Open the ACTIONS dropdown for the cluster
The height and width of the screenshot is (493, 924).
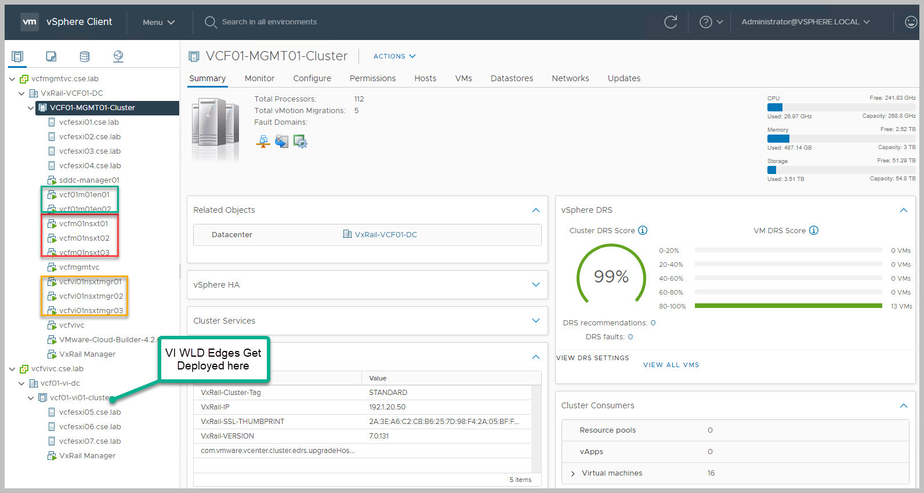[x=394, y=56]
